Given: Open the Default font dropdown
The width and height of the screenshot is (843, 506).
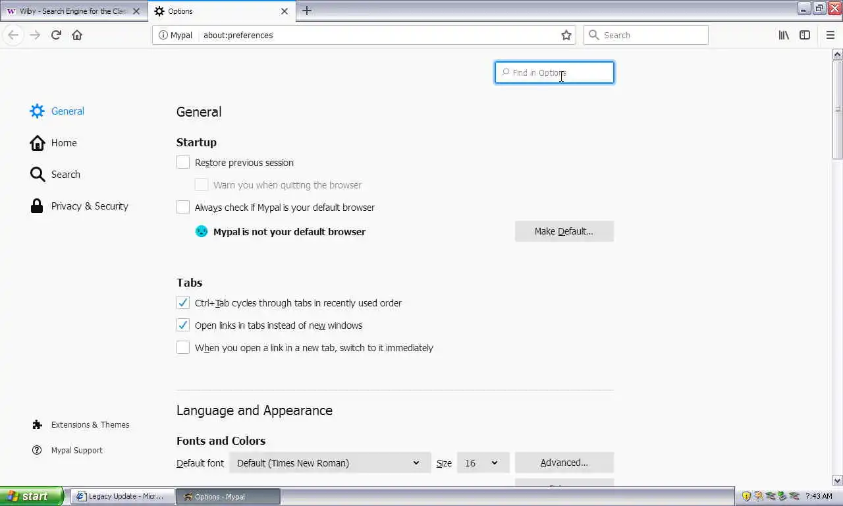Looking at the screenshot, I should [330, 463].
